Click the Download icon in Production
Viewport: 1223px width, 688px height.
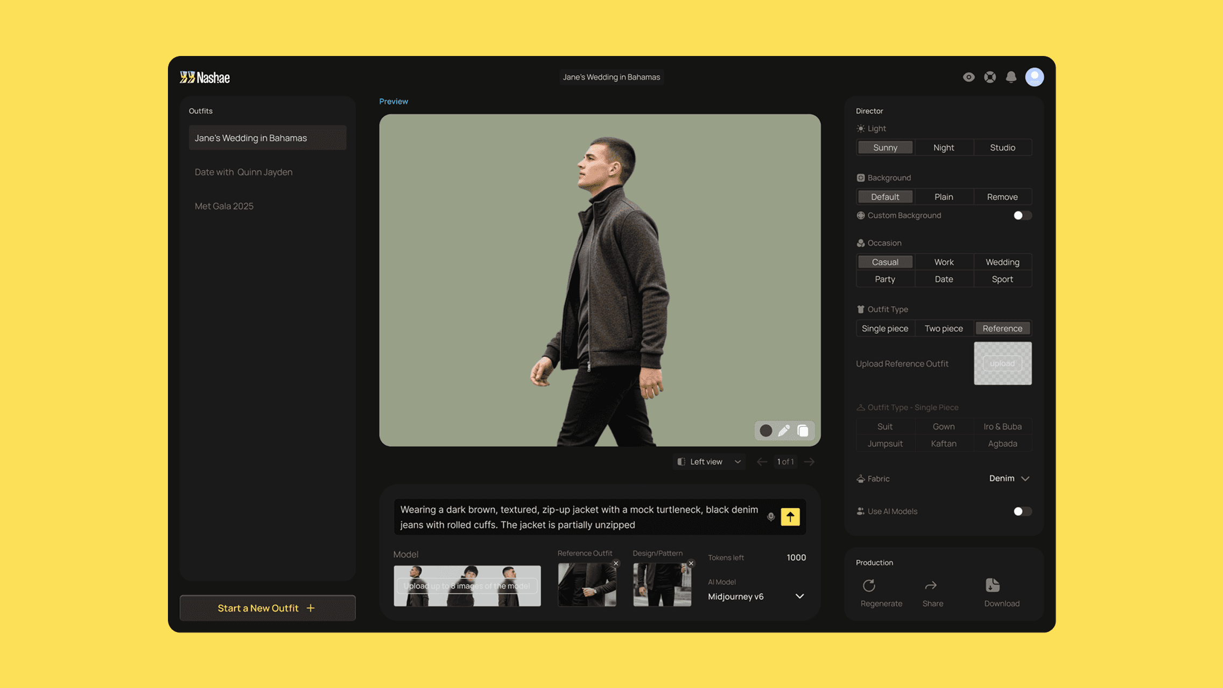coord(992,586)
